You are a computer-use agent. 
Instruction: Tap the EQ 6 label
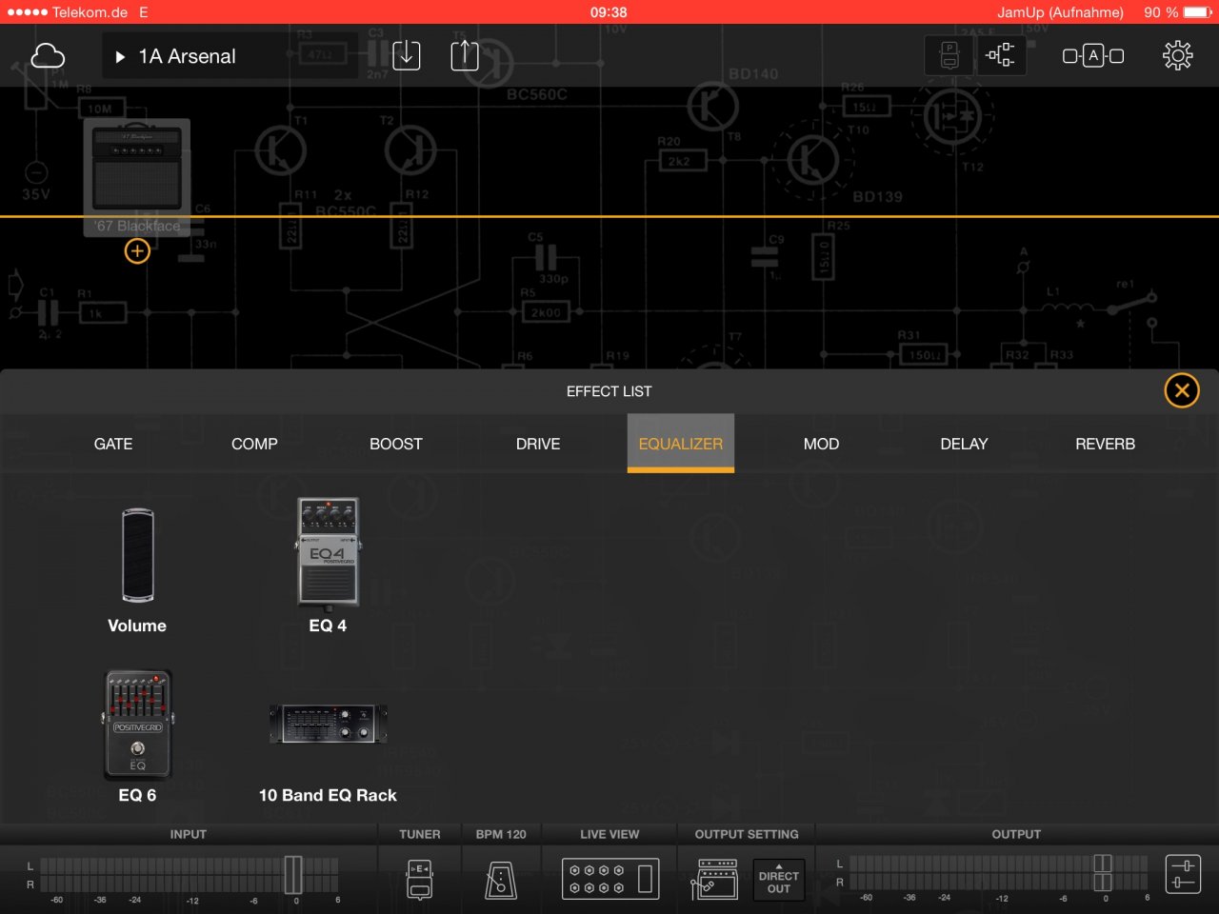click(x=137, y=795)
